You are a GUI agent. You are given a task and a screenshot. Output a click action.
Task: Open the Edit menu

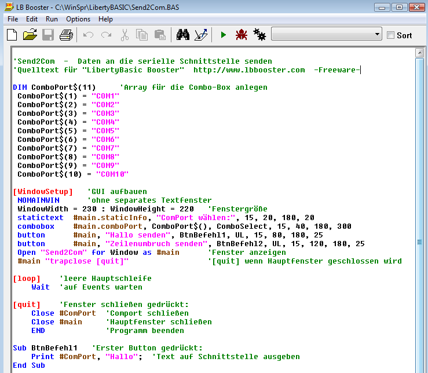(x=32, y=19)
